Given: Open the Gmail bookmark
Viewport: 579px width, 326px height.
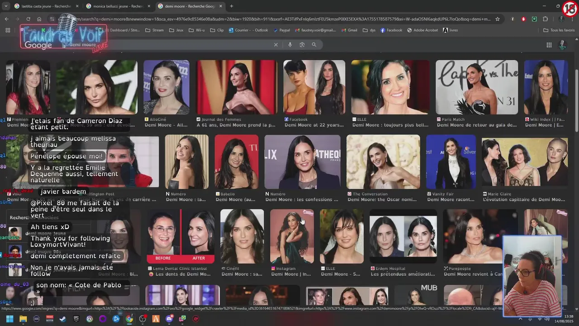Looking at the screenshot, I should [349, 30].
